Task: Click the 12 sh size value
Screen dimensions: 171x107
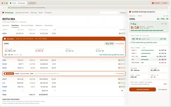Action: point(153,77)
